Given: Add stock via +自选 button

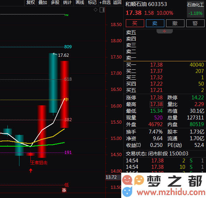Looking at the screenshot, I should pyautogui.click(x=105, y=2).
